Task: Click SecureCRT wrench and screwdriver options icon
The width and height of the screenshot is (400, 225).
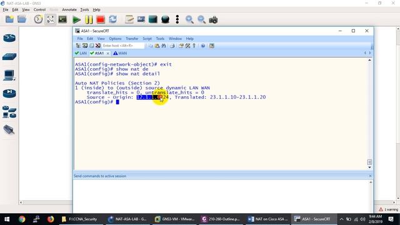Action: [187, 46]
